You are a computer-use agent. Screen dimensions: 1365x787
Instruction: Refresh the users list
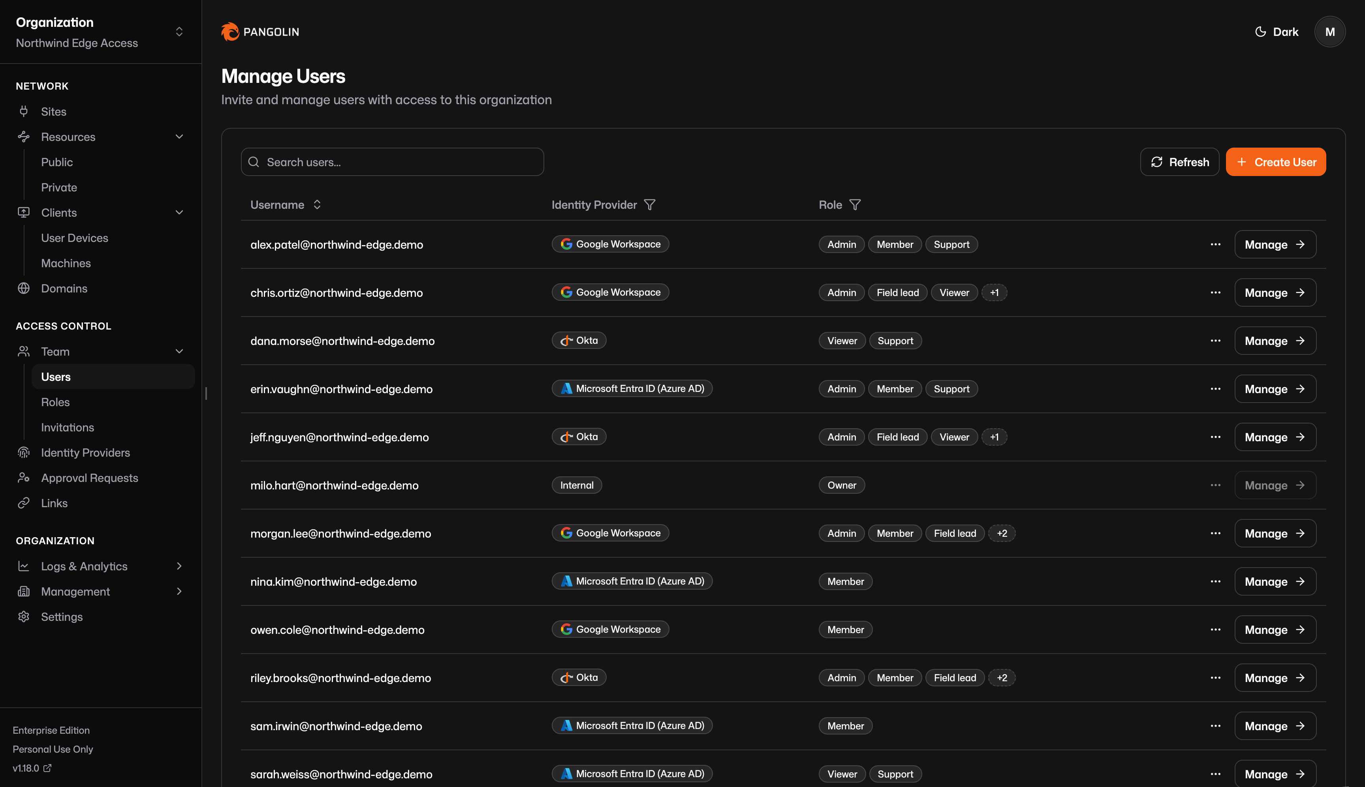click(x=1179, y=162)
